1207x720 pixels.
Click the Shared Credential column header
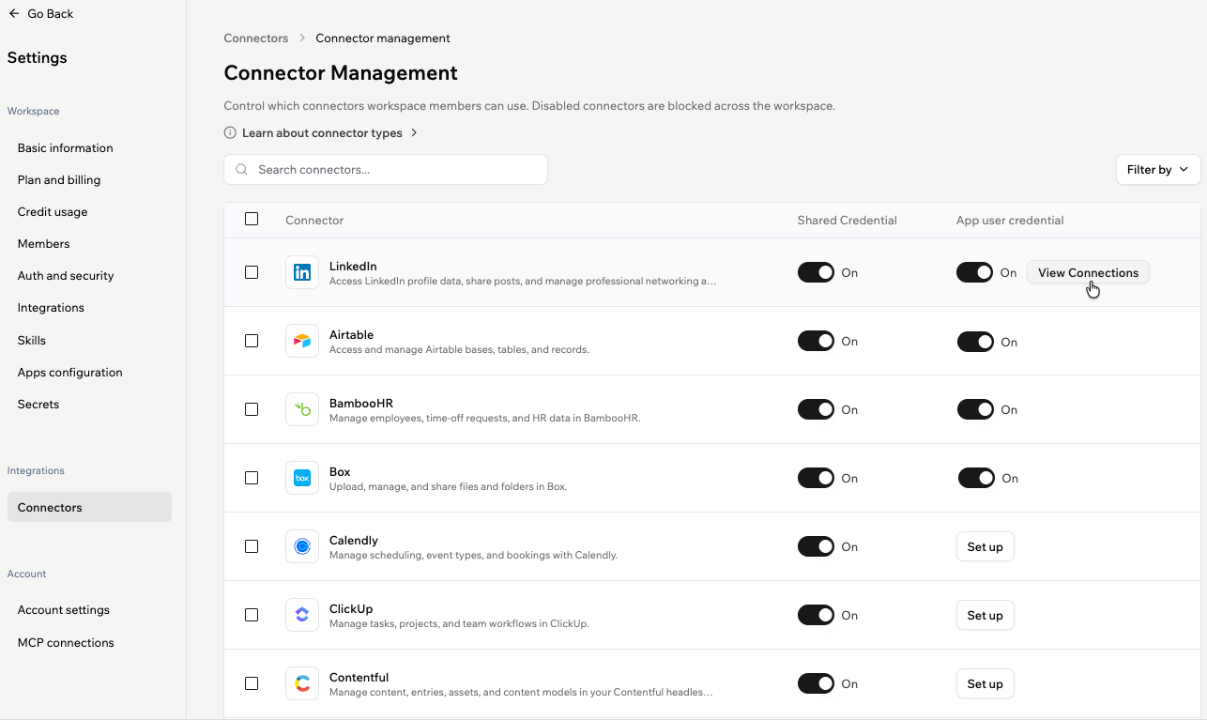click(x=848, y=221)
